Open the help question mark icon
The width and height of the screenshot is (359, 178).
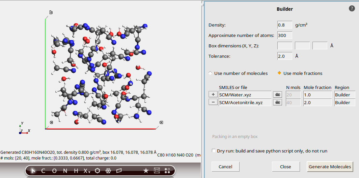tap(352, 9)
